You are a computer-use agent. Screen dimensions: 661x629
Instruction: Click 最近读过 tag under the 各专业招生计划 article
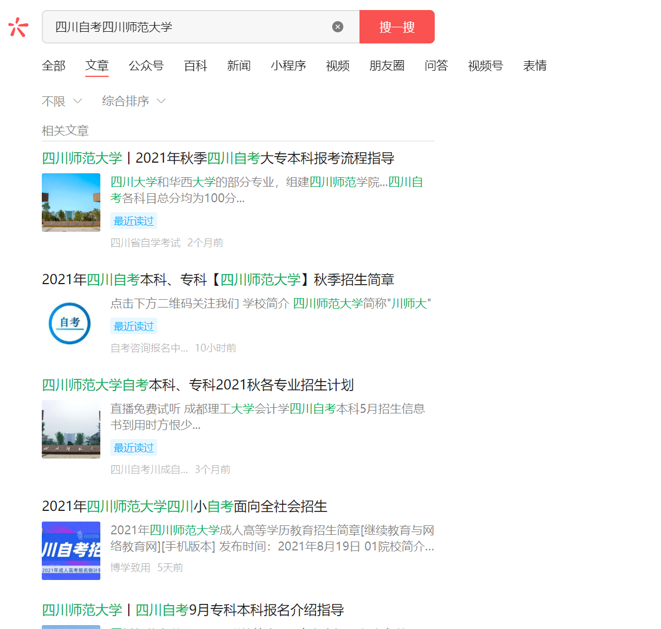pos(134,447)
